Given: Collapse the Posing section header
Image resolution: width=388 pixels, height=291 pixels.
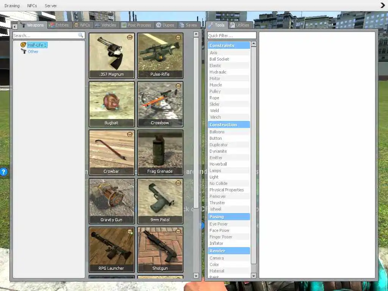Looking at the screenshot, I should click(229, 216).
